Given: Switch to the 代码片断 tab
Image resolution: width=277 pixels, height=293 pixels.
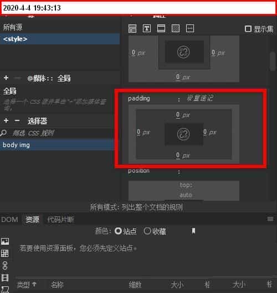Looking at the screenshot, I should (60, 219).
